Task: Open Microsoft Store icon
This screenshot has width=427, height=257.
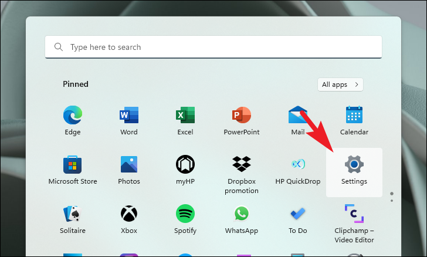Action: click(x=73, y=165)
